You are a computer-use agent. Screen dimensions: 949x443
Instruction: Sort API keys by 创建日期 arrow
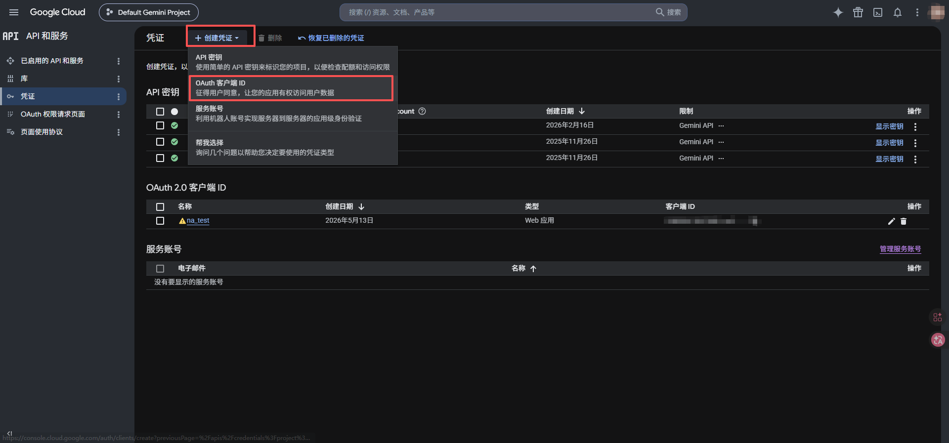coord(582,111)
